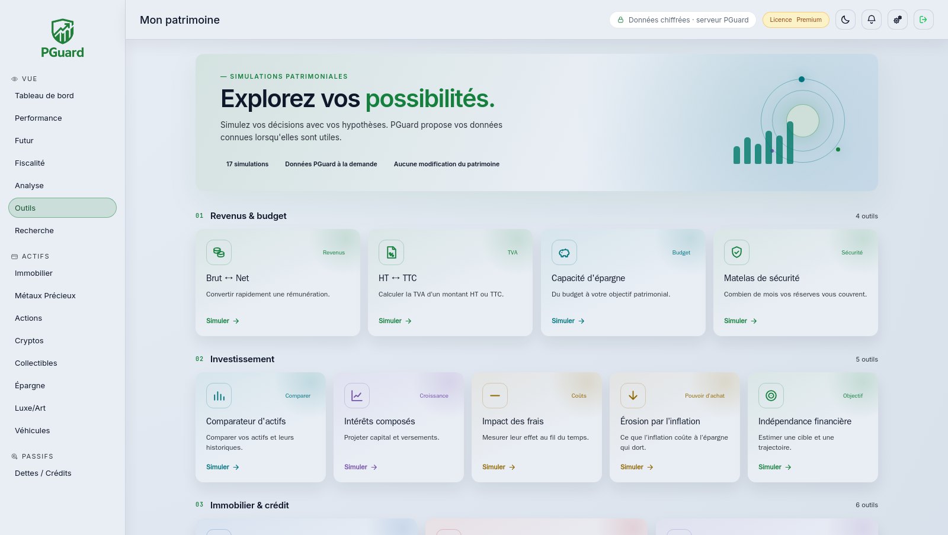Open Dettes / Crédits page

click(x=62, y=473)
